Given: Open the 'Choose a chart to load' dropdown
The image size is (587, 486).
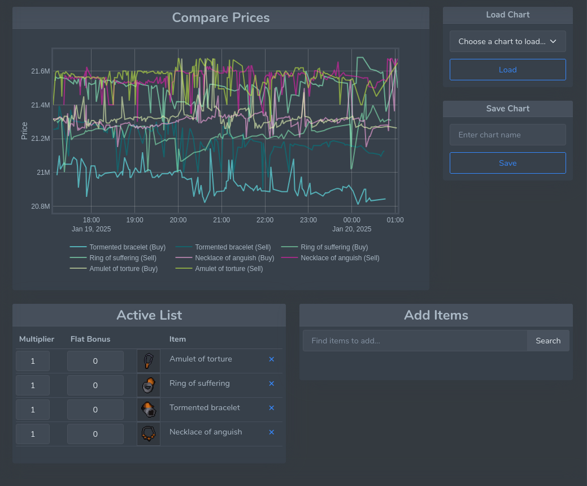Looking at the screenshot, I should click(x=507, y=41).
